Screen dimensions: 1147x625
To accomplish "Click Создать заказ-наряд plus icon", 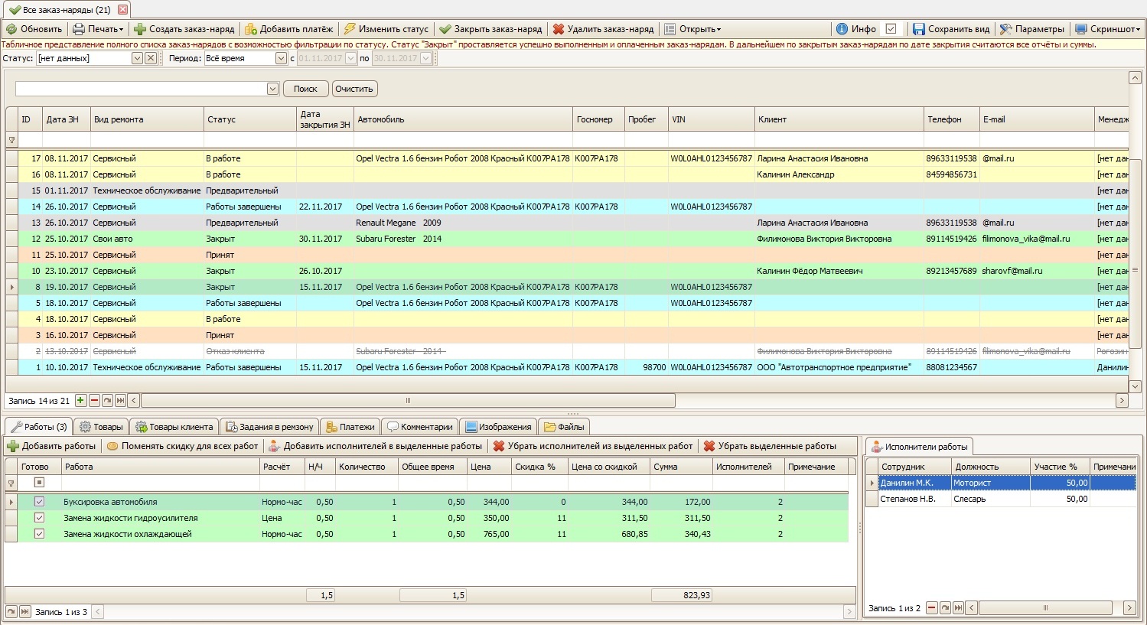I will 140,29.
